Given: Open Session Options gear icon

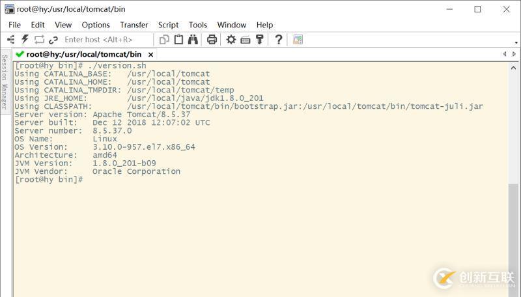Looking at the screenshot, I should click(x=231, y=40).
